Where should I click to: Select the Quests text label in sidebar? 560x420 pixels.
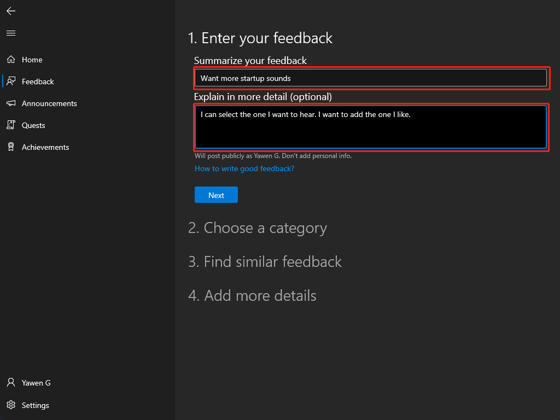33,125
